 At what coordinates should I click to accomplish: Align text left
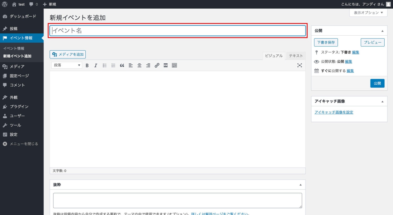pos(130,65)
